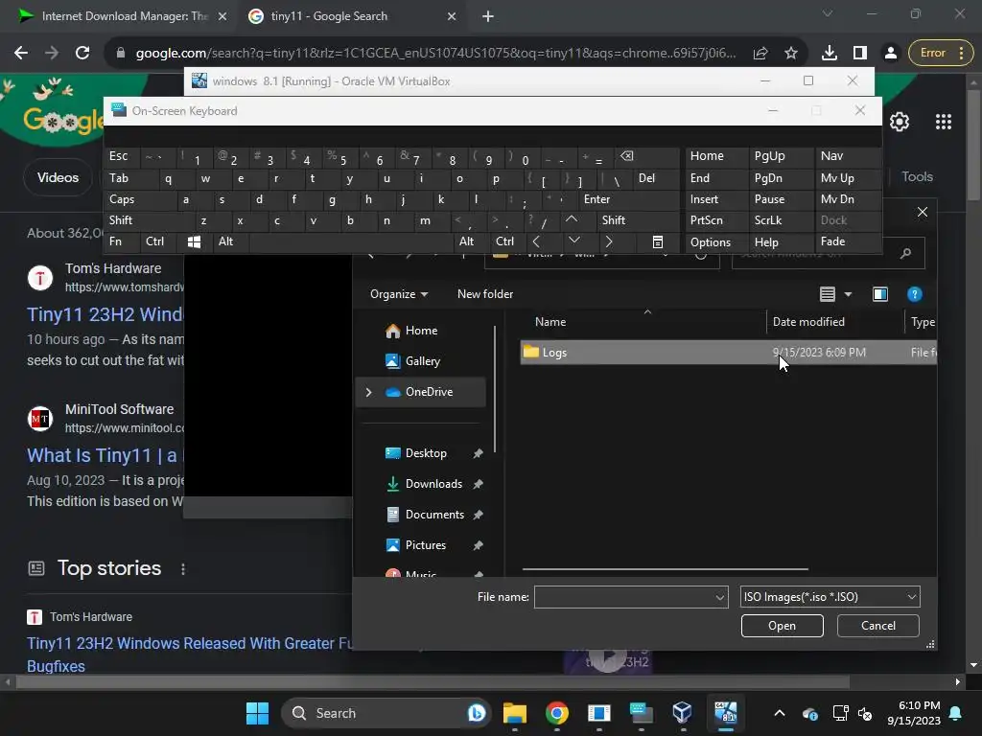
Task: Open notifications bell in system tray
Action: coord(956,713)
